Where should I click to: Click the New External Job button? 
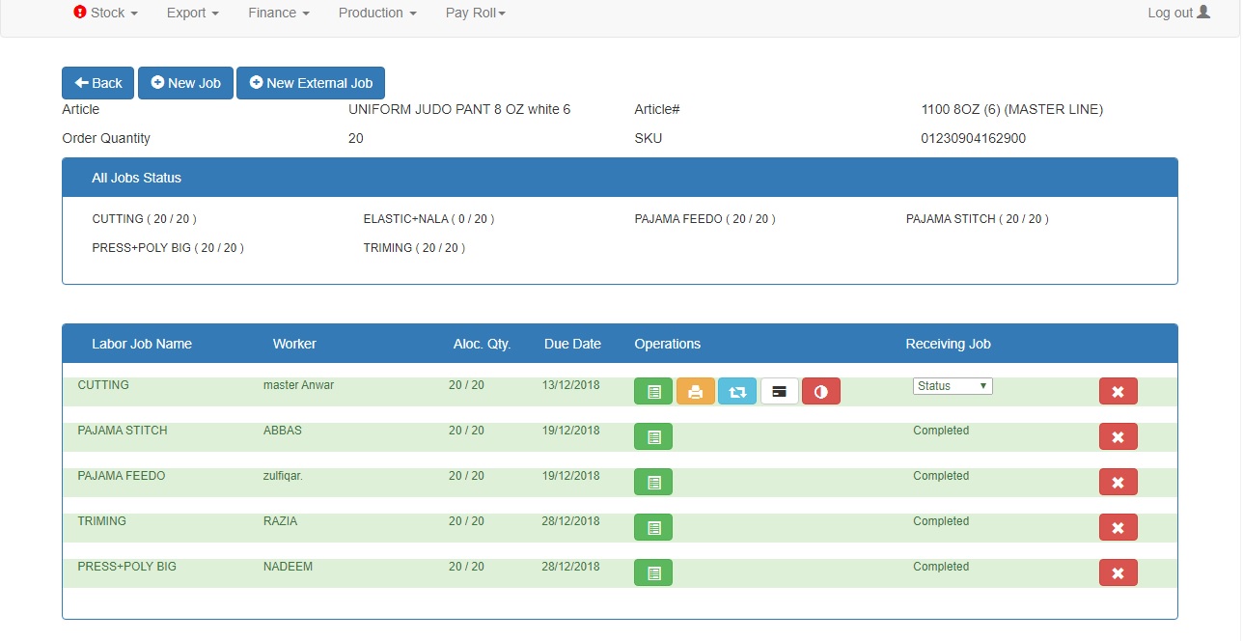click(x=311, y=83)
